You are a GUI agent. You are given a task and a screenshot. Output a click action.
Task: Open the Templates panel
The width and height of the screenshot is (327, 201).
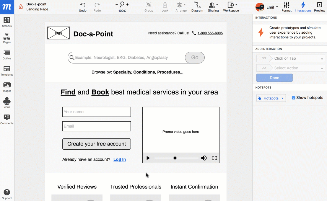(7, 71)
